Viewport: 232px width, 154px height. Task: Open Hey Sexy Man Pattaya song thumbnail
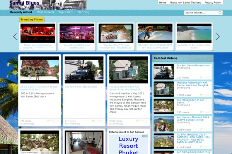116,33
